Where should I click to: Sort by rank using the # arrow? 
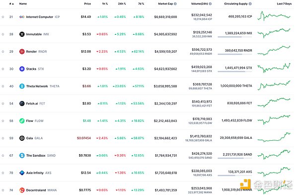coord(12,3)
